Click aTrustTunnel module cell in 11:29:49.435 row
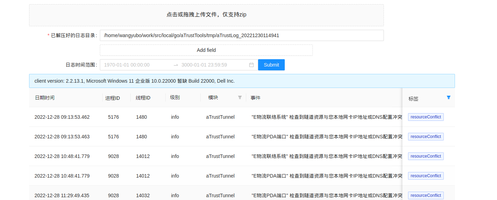Screen dimensions: 497x200 click(x=220, y=195)
